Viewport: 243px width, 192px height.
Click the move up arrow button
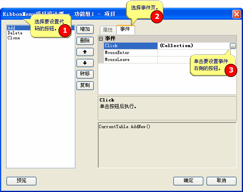pyautogui.click(x=85, y=52)
